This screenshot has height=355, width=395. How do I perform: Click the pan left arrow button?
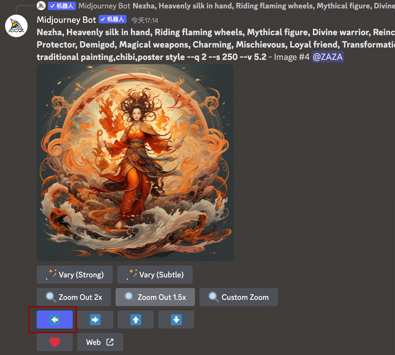tap(55, 319)
